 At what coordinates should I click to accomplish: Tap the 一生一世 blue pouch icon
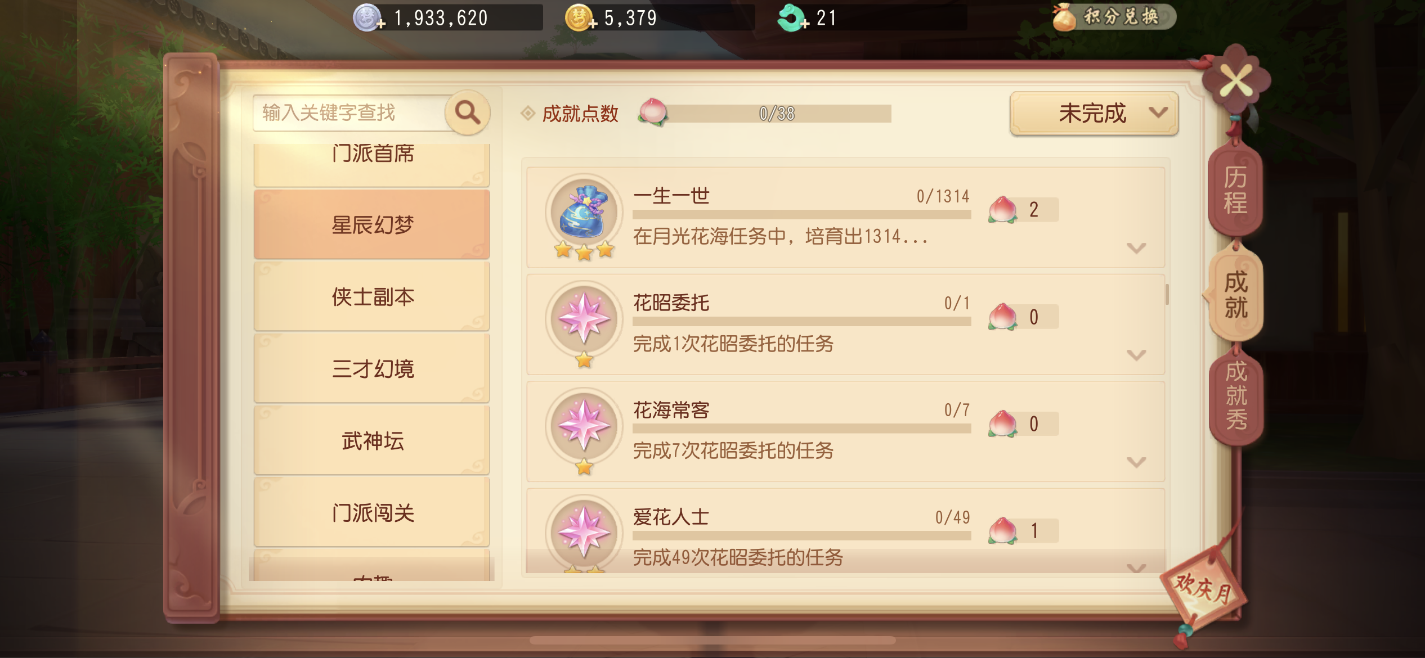[584, 212]
